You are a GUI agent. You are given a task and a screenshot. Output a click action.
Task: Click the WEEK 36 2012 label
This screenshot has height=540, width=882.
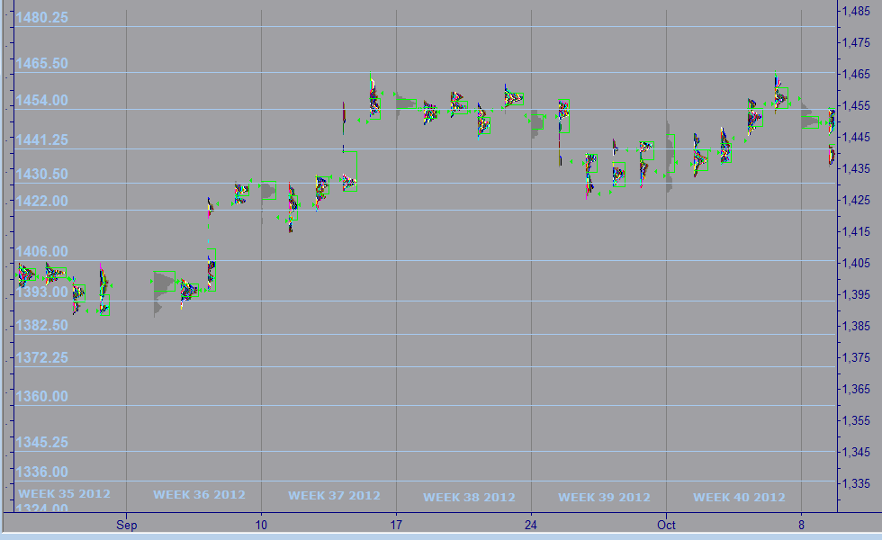tap(199, 495)
